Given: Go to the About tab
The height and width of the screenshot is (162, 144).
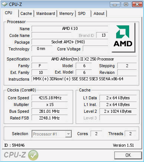Looking at the screenshot, I should (x=99, y=13).
